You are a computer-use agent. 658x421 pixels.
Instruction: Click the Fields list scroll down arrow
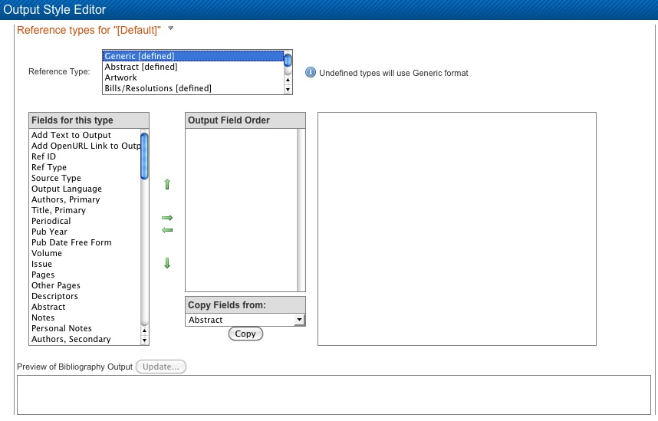click(x=144, y=340)
